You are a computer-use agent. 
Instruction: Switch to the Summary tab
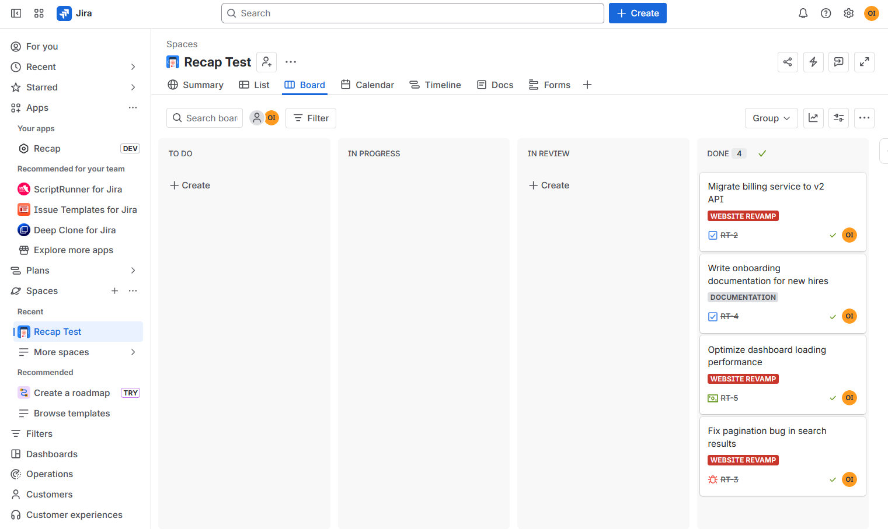click(x=196, y=85)
